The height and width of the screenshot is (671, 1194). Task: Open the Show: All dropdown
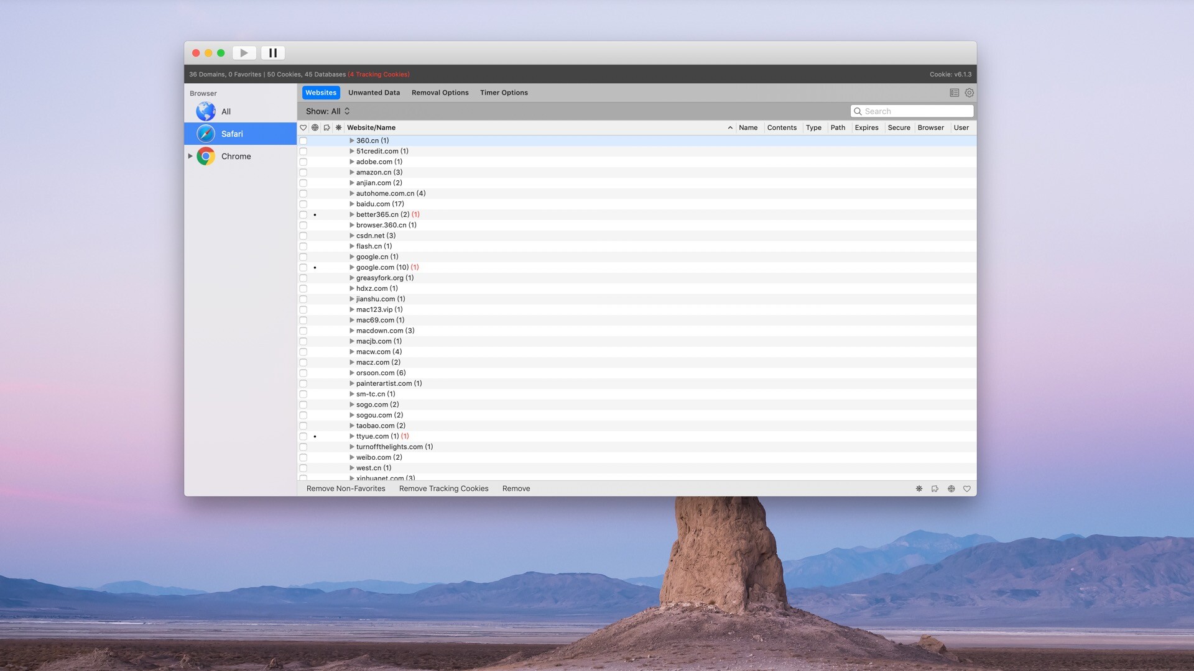pos(328,111)
